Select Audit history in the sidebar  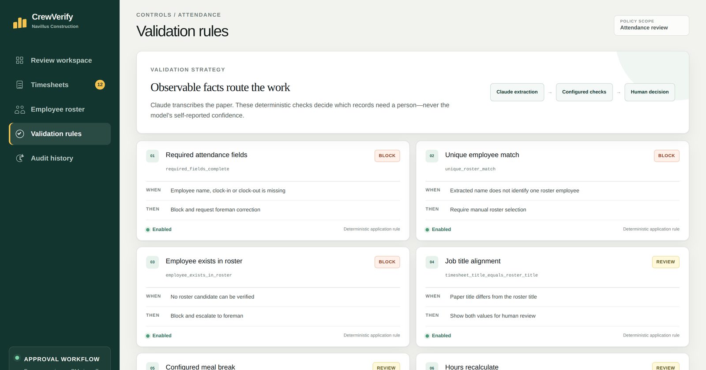pyautogui.click(x=60, y=158)
